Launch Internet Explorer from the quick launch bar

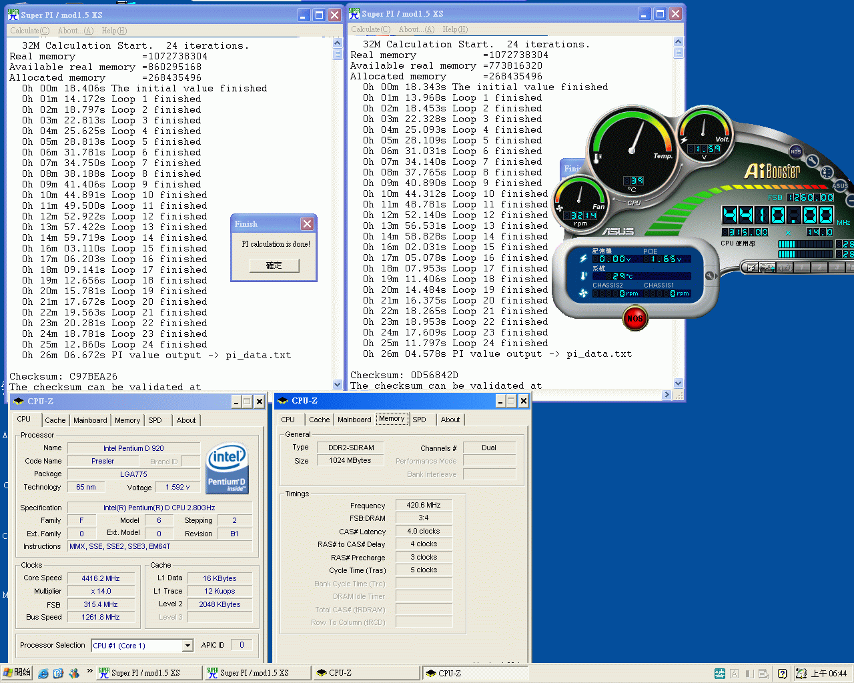click(x=43, y=674)
